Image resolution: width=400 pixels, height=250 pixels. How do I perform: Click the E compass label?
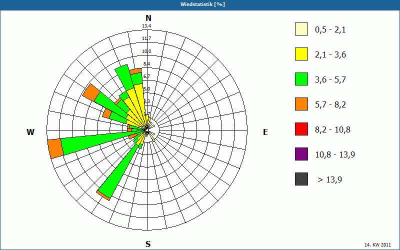[265, 132]
